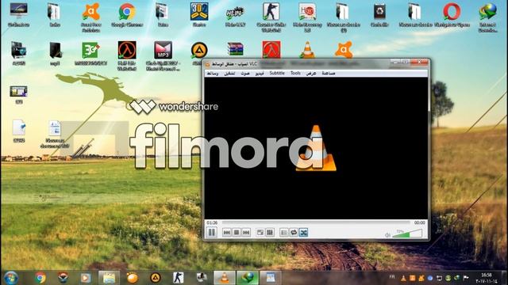
Task: Click the VLC seek progress bar
Action: 316,222
